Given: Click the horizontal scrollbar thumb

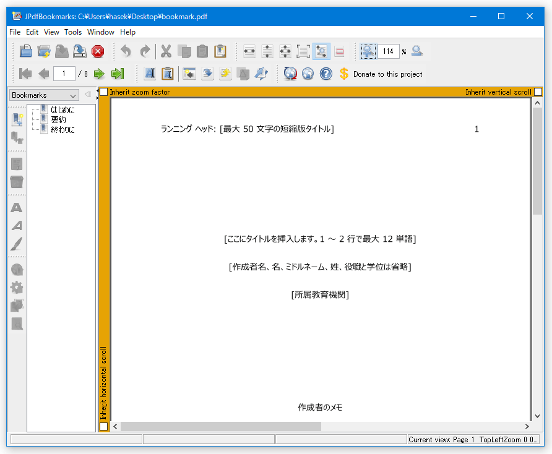Looking at the screenshot, I should click(221, 426).
